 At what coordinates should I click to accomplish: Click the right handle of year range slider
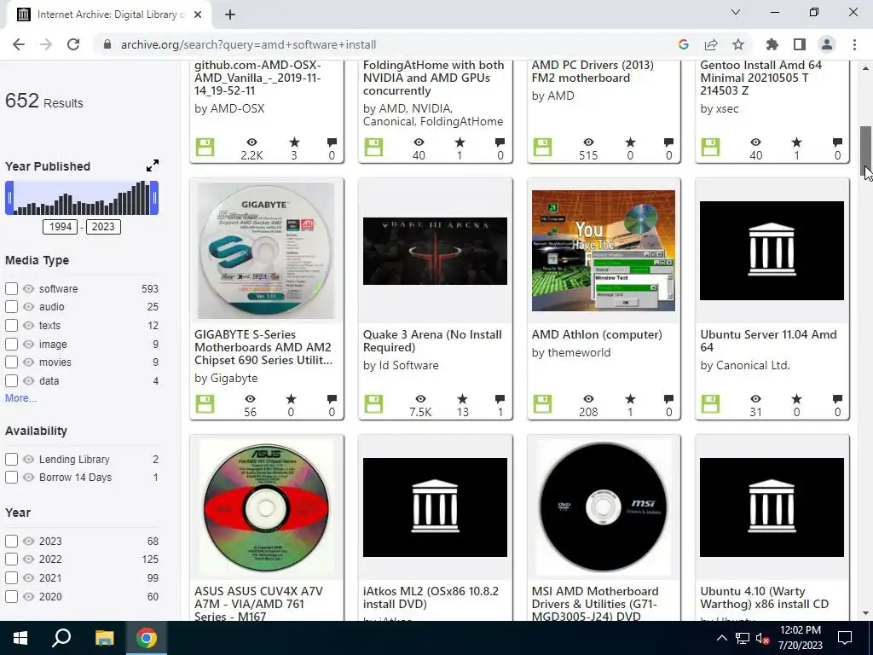click(x=154, y=198)
